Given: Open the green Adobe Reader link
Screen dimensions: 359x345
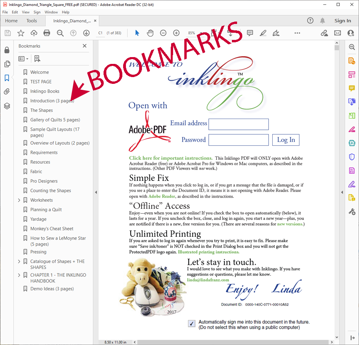Looking at the screenshot, I should point(162,196).
